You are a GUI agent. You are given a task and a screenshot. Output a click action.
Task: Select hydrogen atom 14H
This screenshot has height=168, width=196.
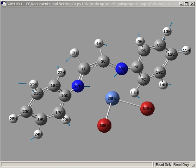pos(163,85)
